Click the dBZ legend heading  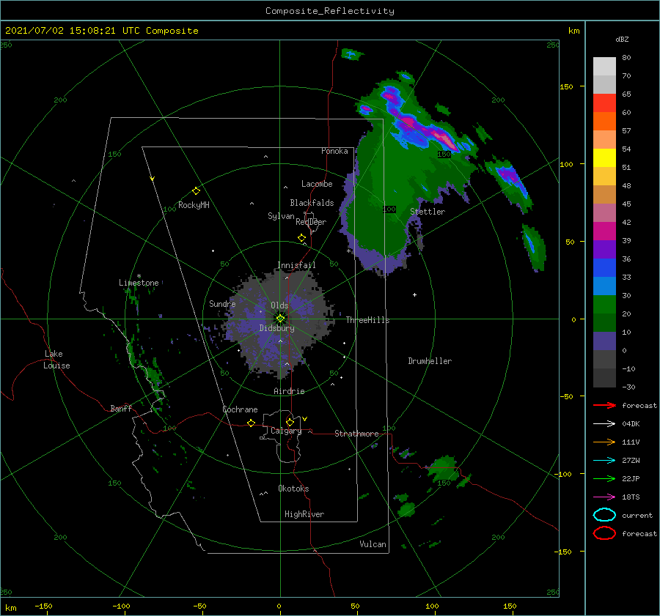click(x=622, y=40)
